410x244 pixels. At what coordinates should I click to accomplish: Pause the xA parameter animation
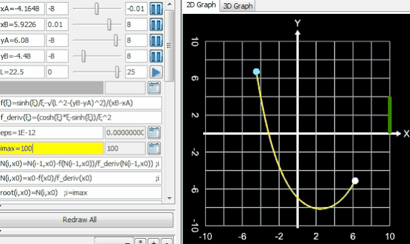(x=156, y=9)
